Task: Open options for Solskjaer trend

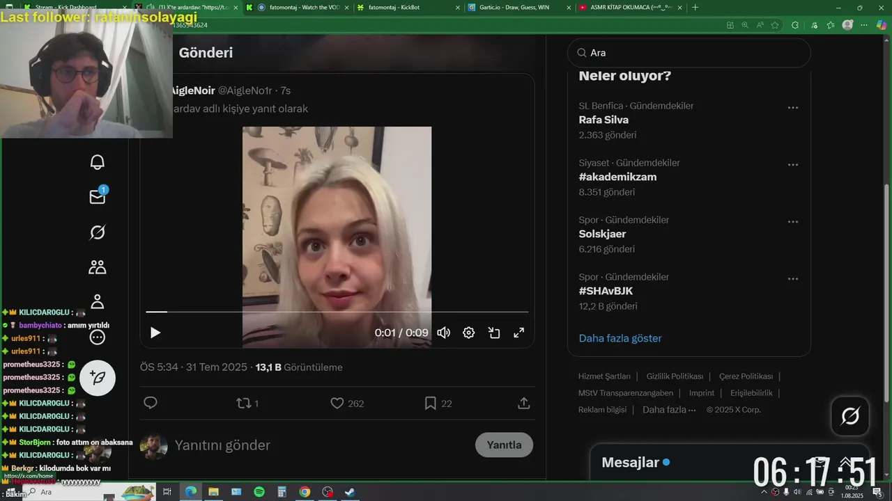Action: pos(793,222)
